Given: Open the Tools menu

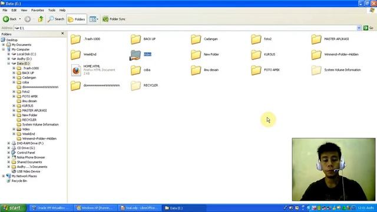Looking at the screenshot, I should click(52, 11).
